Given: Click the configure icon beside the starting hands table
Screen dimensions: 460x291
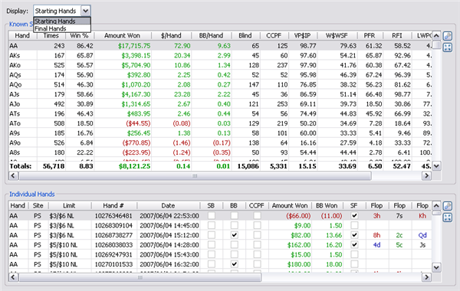Looking at the screenshot, I should (x=448, y=36).
